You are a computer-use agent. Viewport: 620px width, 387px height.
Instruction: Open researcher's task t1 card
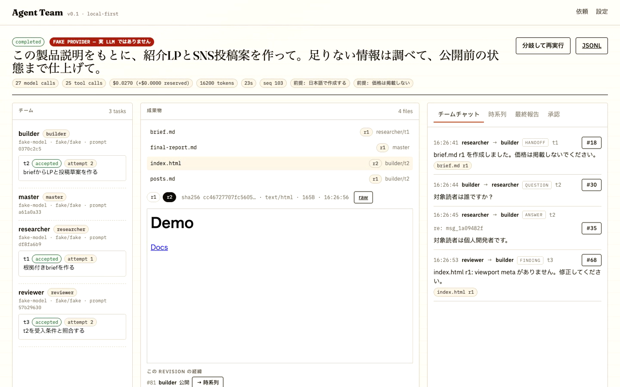coord(72,263)
